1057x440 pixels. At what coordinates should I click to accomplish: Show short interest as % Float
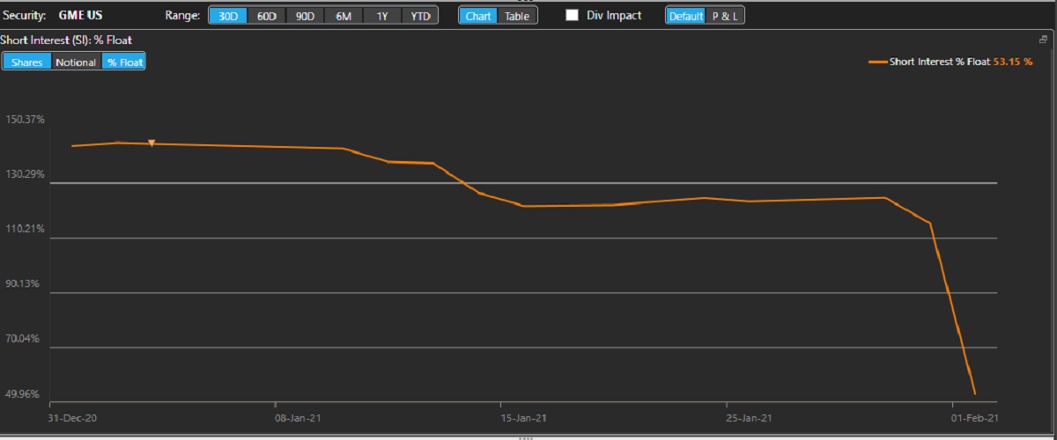click(x=124, y=62)
